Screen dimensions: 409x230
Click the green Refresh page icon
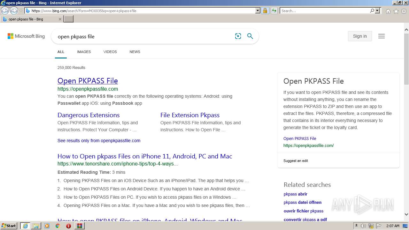point(274,11)
